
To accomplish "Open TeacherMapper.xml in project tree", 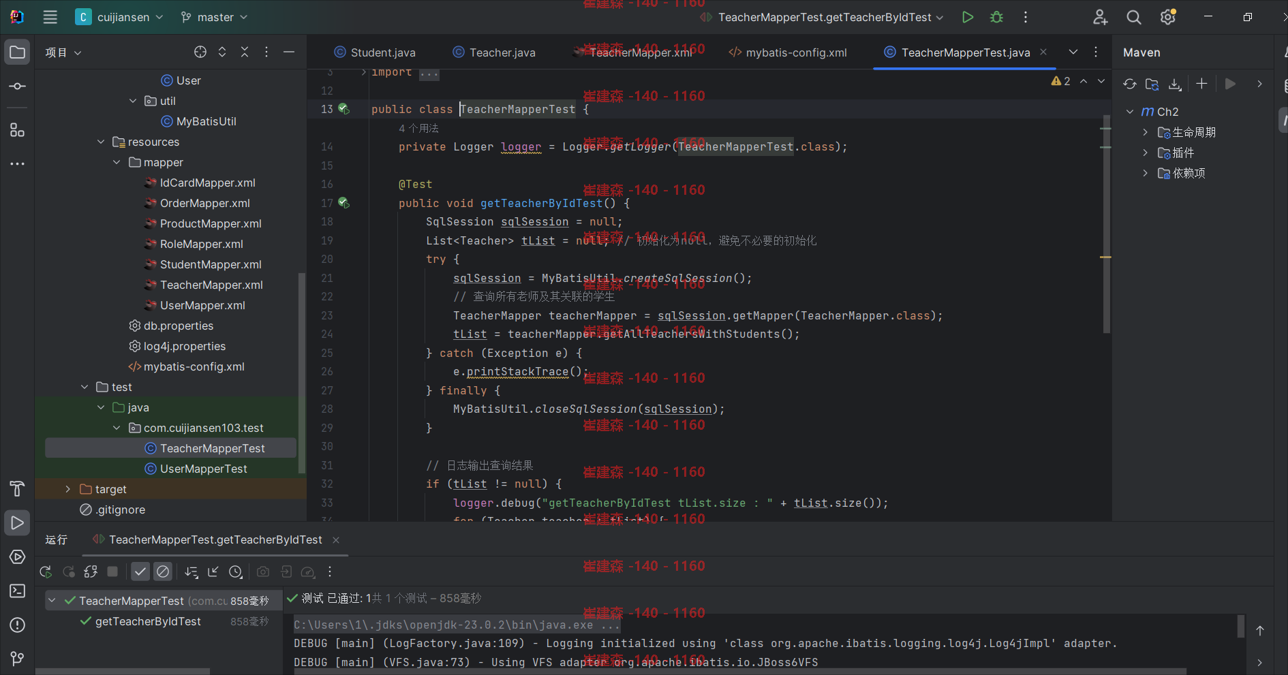I will [x=211, y=285].
